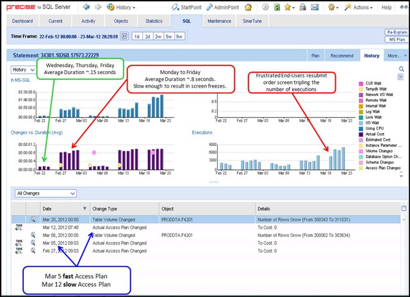
Task: Switch to the Dashboard tab
Action: [x=22, y=21]
